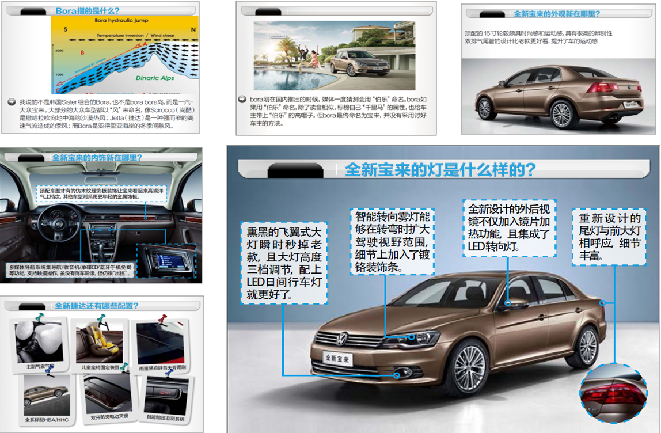Click the heading "全新捷达还有哪些配置?"
This screenshot has height=433, width=661.
97,306
